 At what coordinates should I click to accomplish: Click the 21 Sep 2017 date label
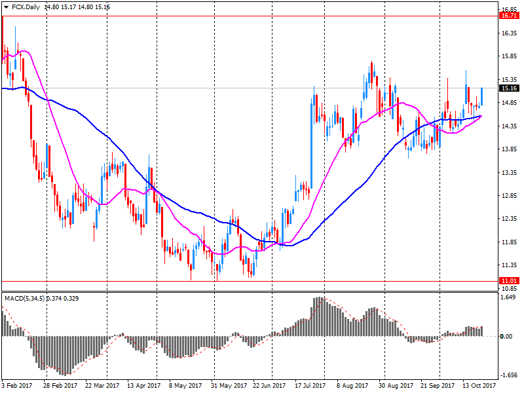coord(438,385)
